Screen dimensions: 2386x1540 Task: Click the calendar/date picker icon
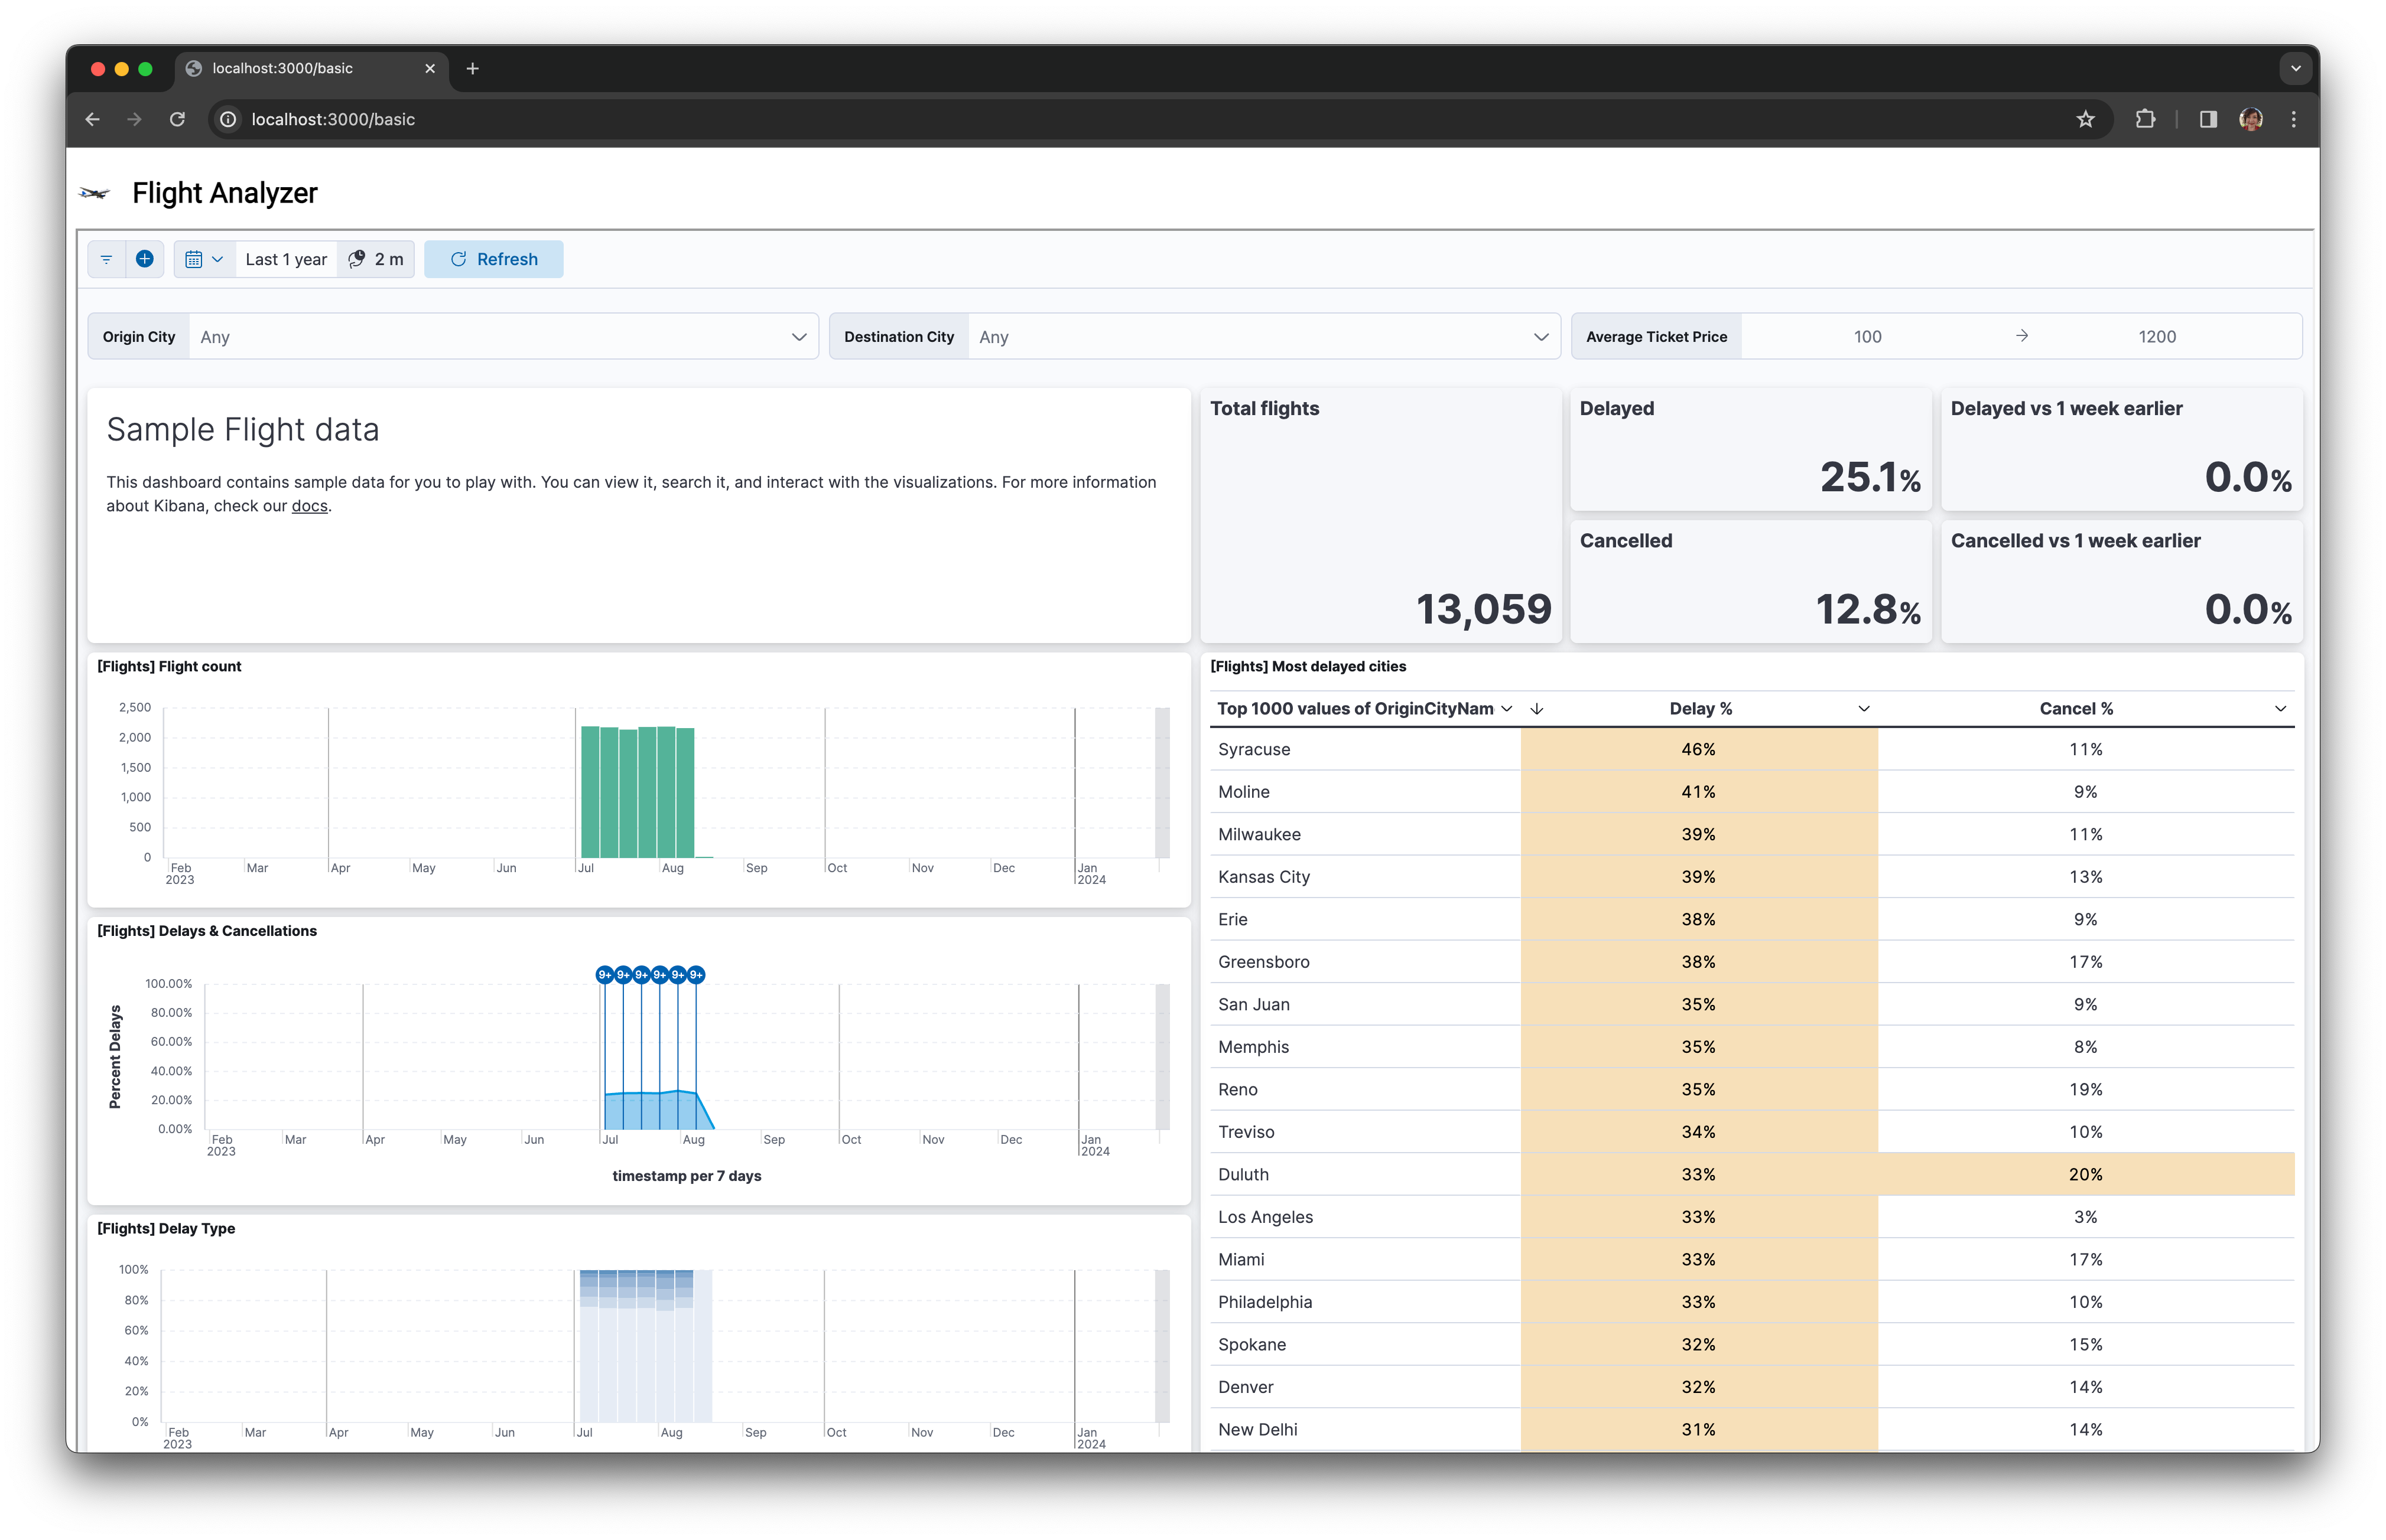click(x=197, y=259)
